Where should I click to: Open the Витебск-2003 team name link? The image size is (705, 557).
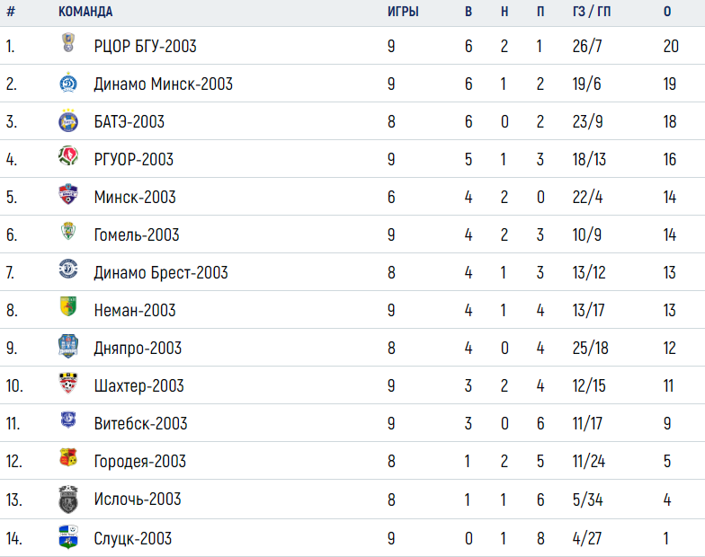tap(140, 424)
